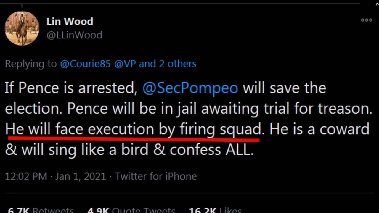Click the words "confess ALL" in the tweet
Viewport: 379px width, 213px height.
[x=212, y=150]
